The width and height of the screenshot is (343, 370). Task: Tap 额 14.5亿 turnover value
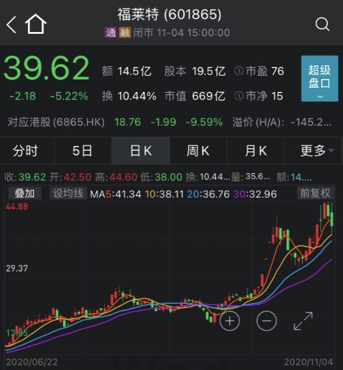126,71
